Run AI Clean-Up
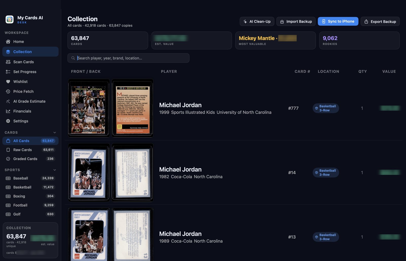406x261 pixels. [x=257, y=22]
